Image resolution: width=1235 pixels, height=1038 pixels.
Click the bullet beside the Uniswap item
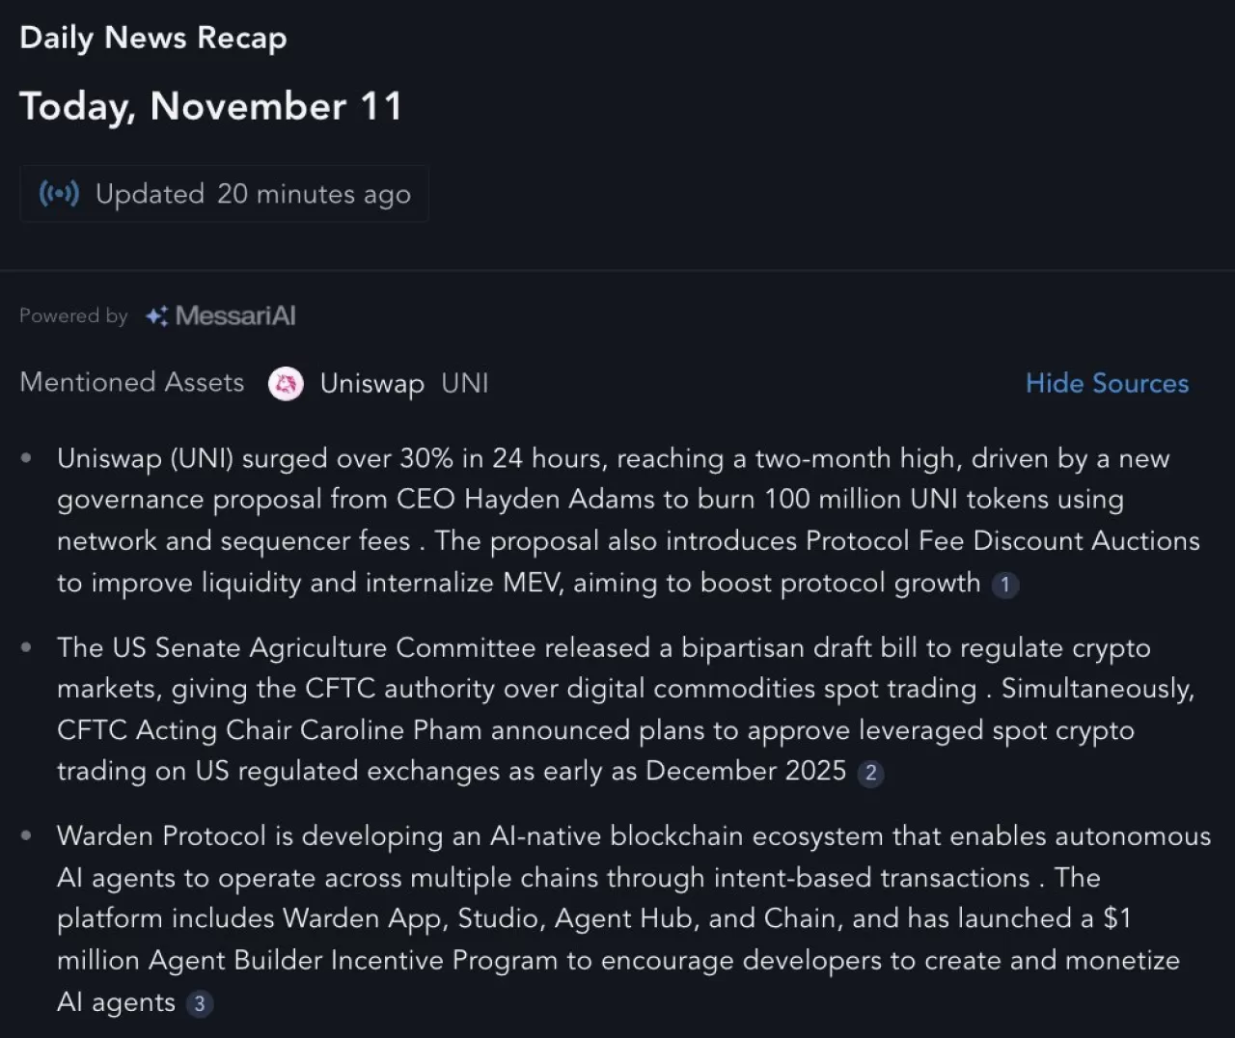click(x=27, y=458)
